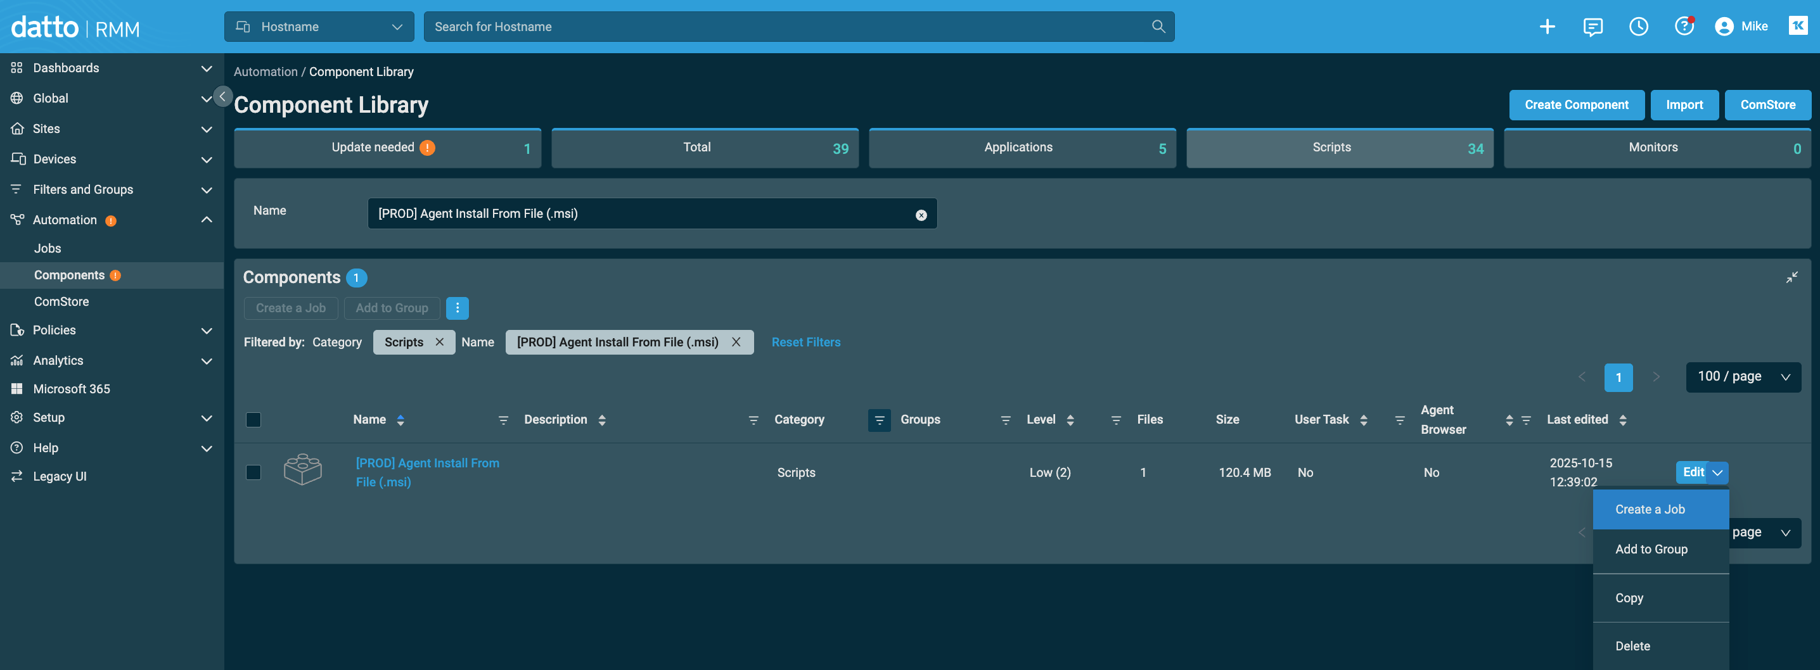This screenshot has height=670, width=1820.
Task: Click the help question mark icon
Action: click(1684, 27)
